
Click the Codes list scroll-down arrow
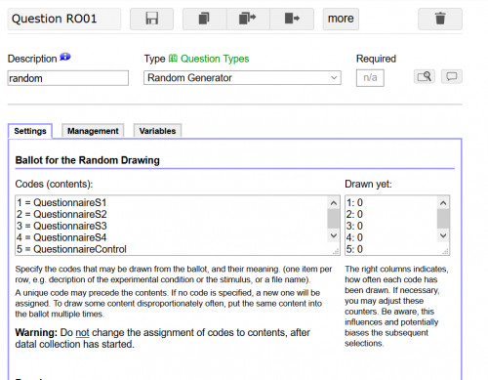coord(334,235)
